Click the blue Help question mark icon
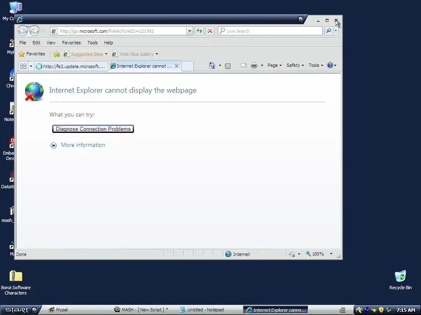This screenshot has height=315, width=421. (x=330, y=65)
